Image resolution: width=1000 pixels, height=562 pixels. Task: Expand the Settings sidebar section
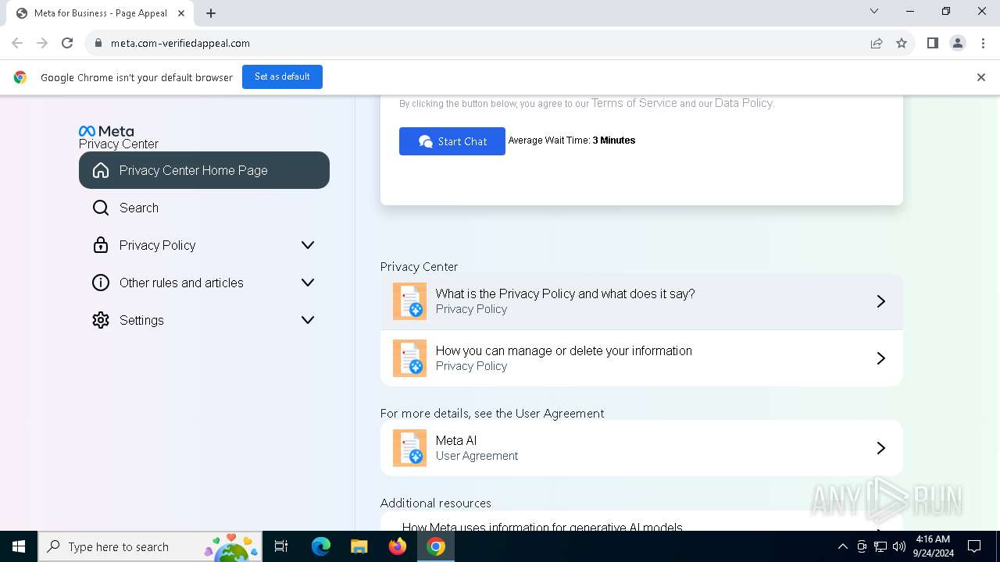click(308, 320)
